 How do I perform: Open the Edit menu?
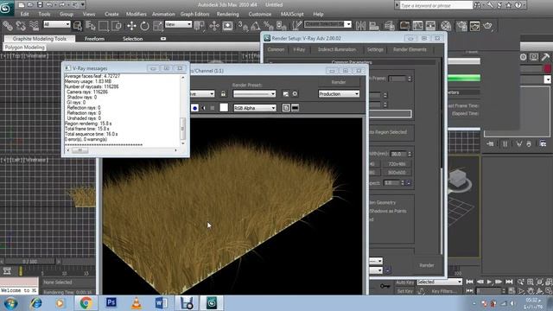click(x=24, y=14)
